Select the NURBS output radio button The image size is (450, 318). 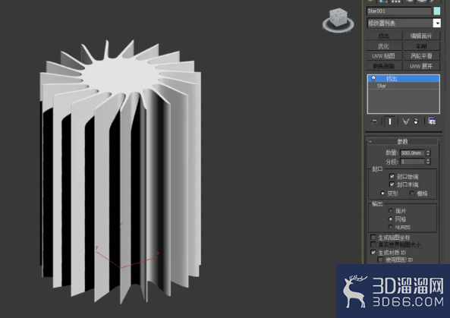pyautogui.click(x=390, y=227)
